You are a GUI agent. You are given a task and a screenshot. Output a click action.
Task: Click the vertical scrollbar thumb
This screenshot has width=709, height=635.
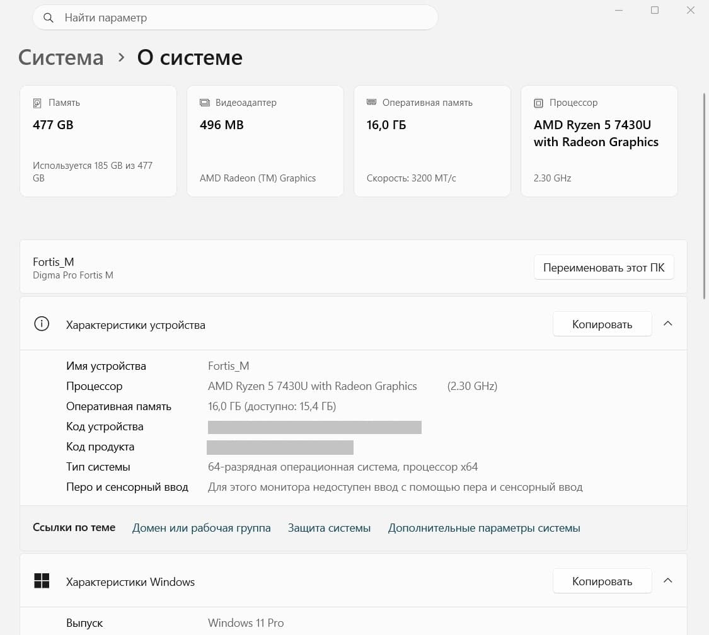point(704,196)
